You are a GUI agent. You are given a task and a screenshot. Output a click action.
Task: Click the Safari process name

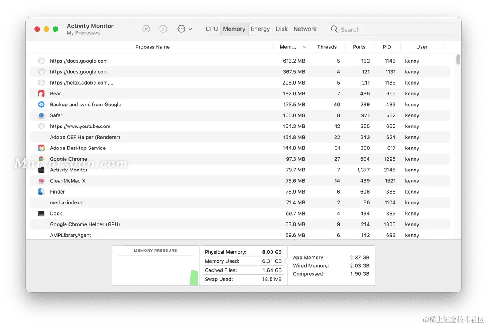57,115
